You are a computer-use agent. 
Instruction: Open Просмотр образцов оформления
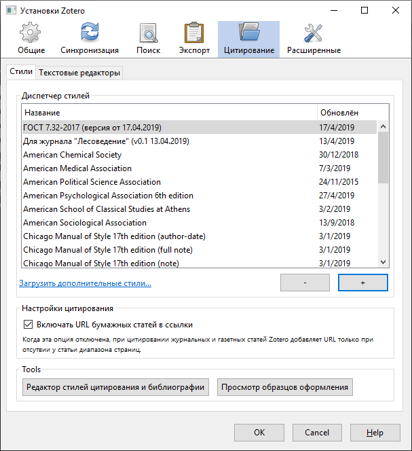point(285,387)
